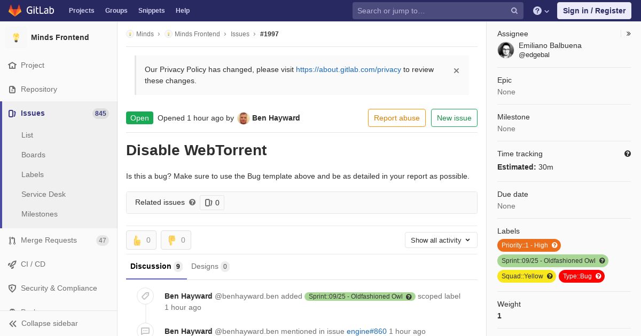The height and width of the screenshot is (336, 641).
Task: Open the issues List sidebar item
Action: click(x=27, y=135)
